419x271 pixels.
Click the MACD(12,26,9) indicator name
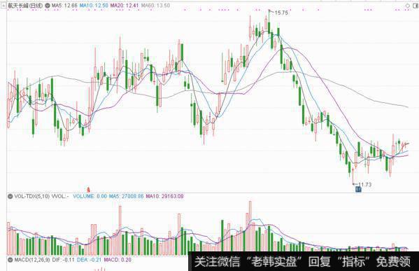click(x=32, y=260)
